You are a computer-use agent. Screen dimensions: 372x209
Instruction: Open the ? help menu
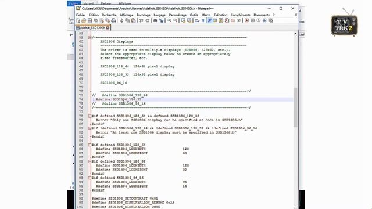pyautogui.click(x=274, y=15)
